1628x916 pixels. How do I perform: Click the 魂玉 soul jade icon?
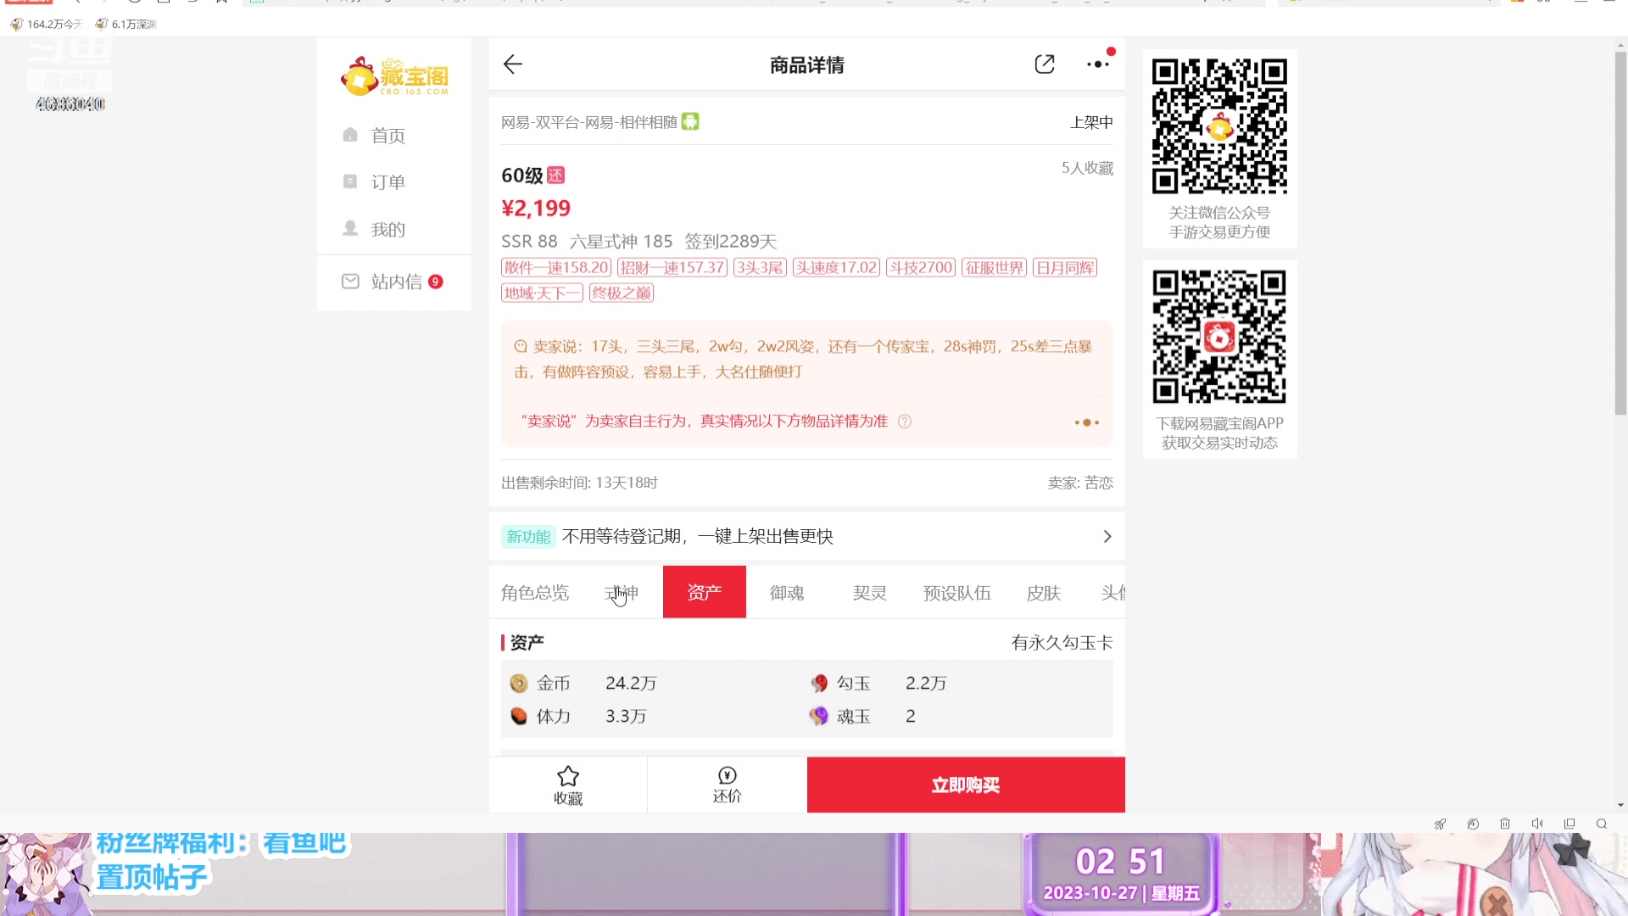[x=819, y=717]
